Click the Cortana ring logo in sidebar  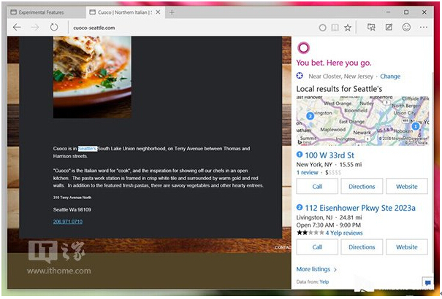(303, 48)
